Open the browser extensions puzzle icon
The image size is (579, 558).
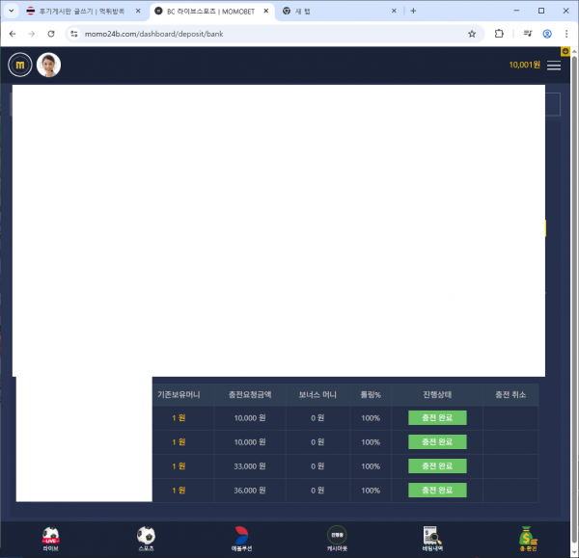click(x=499, y=33)
